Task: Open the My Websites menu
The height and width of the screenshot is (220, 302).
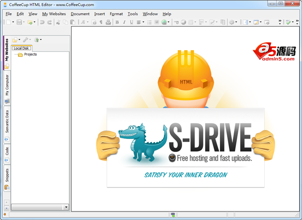Action: tap(54, 14)
